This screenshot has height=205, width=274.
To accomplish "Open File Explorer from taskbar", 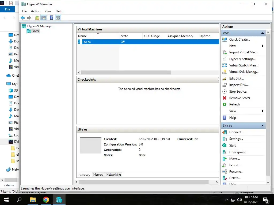I will [33, 200].
